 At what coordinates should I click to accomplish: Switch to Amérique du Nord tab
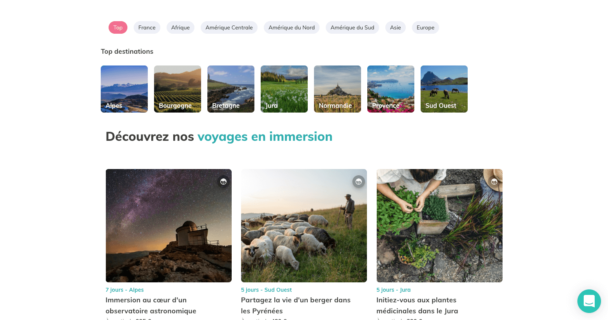coord(292,27)
